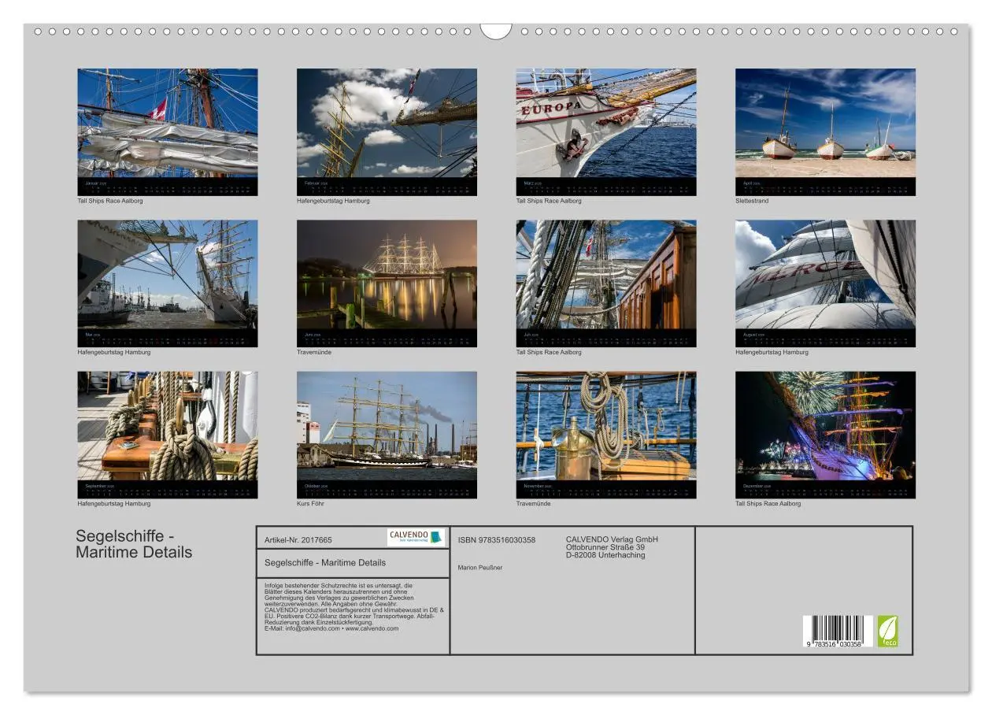Open the Kurs Föhr ship thumbnail
Viewport: 992px width, 715px height.
(387, 431)
